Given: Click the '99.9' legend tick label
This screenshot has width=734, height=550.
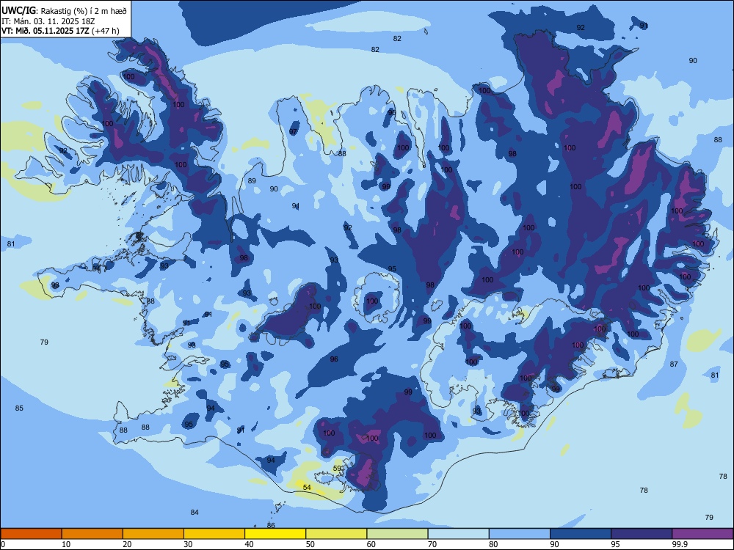Looking at the screenshot, I should (679, 544).
